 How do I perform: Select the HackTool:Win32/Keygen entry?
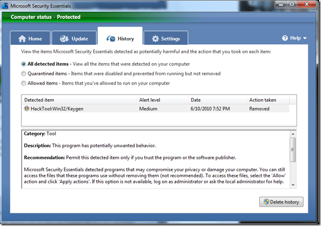(x=156, y=109)
